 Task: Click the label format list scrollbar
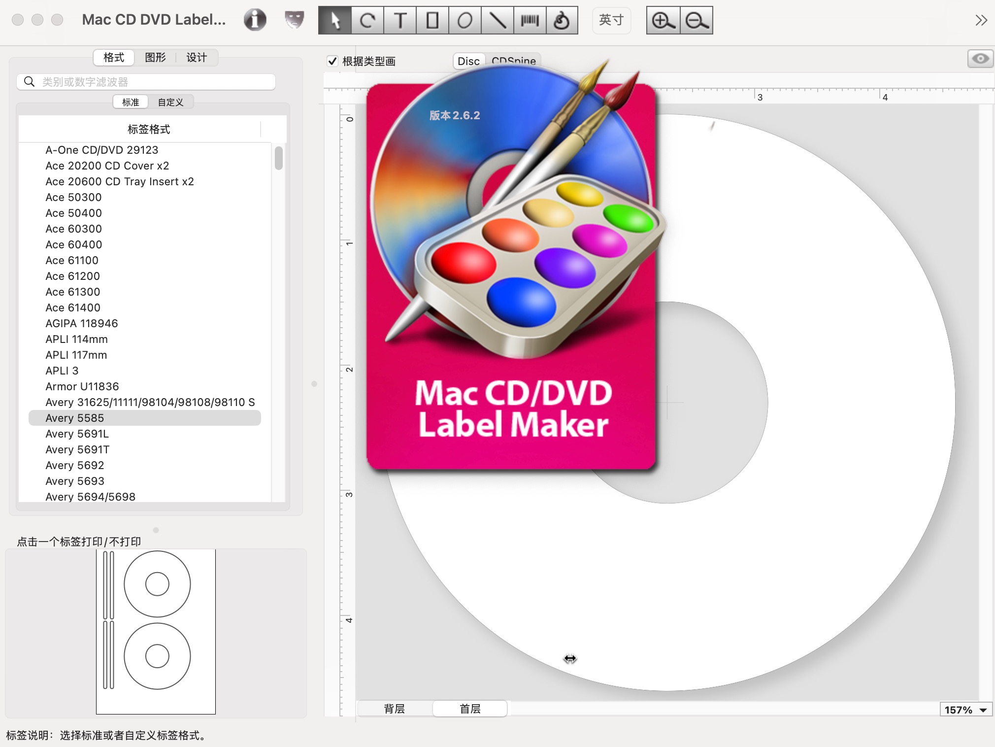(279, 158)
